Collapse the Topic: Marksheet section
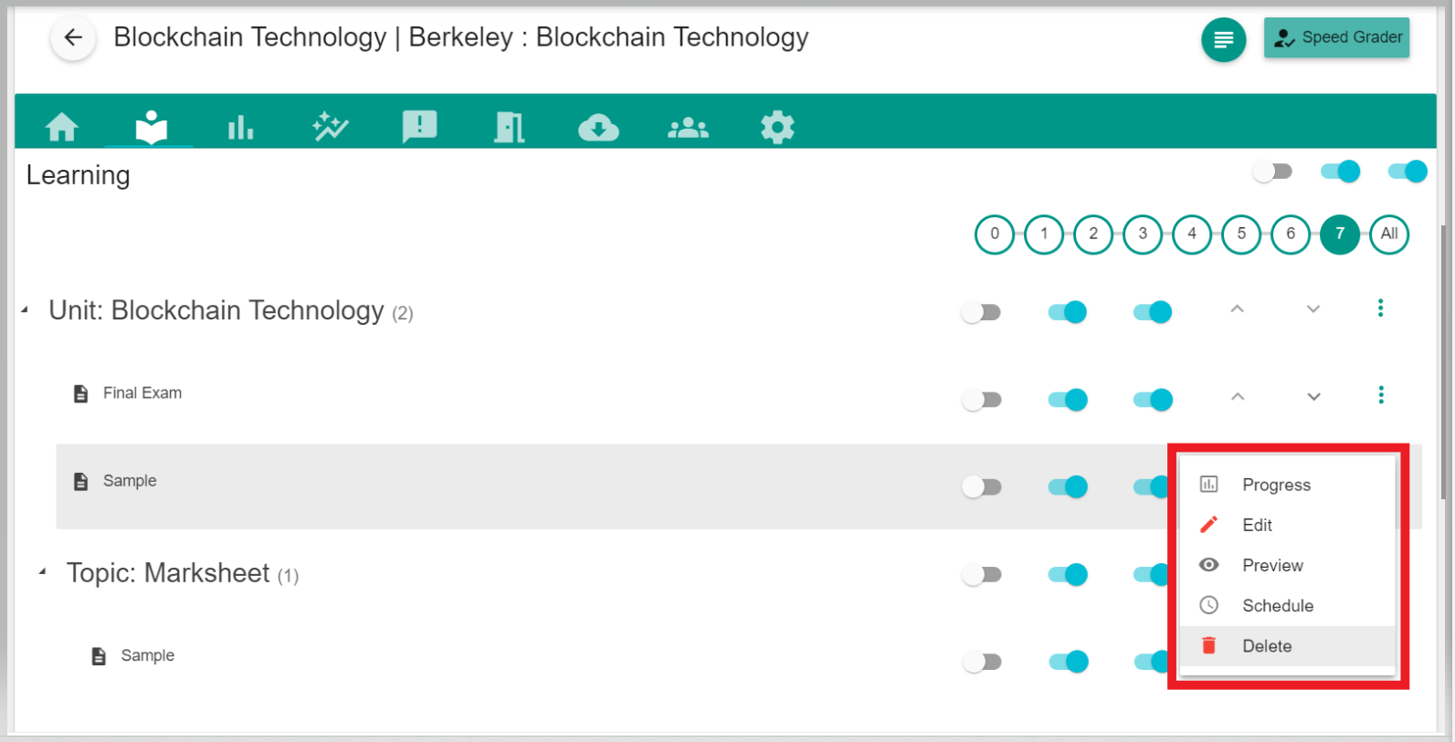 point(43,573)
